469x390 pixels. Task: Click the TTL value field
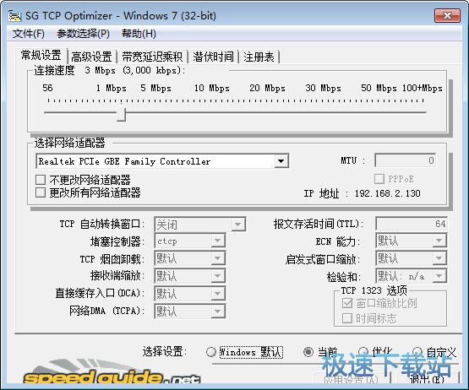point(412,224)
